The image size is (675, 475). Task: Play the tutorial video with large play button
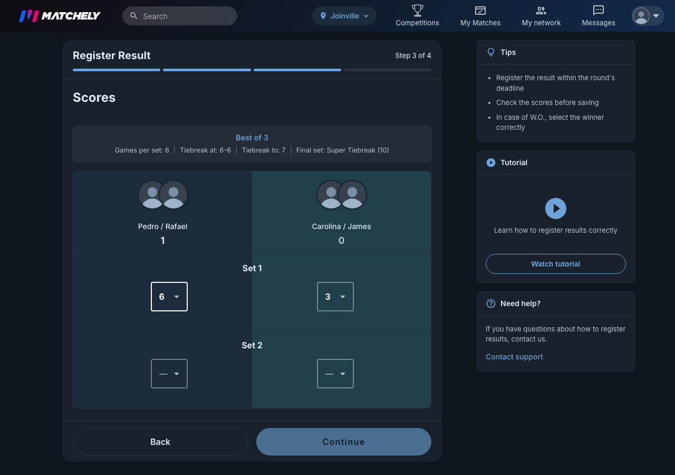click(556, 208)
